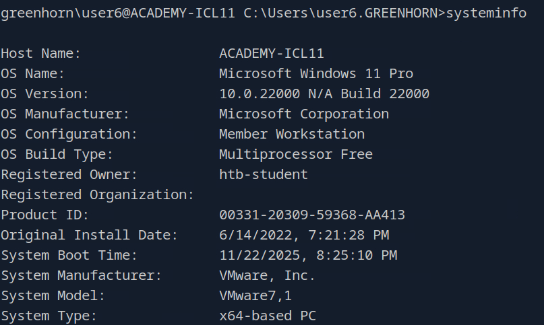Click the Original Install Date value
The image size is (544, 325).
coord(304,235)
